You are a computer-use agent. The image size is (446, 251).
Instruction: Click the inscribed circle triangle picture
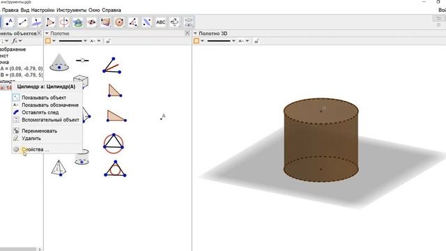[x=115, y=169]
